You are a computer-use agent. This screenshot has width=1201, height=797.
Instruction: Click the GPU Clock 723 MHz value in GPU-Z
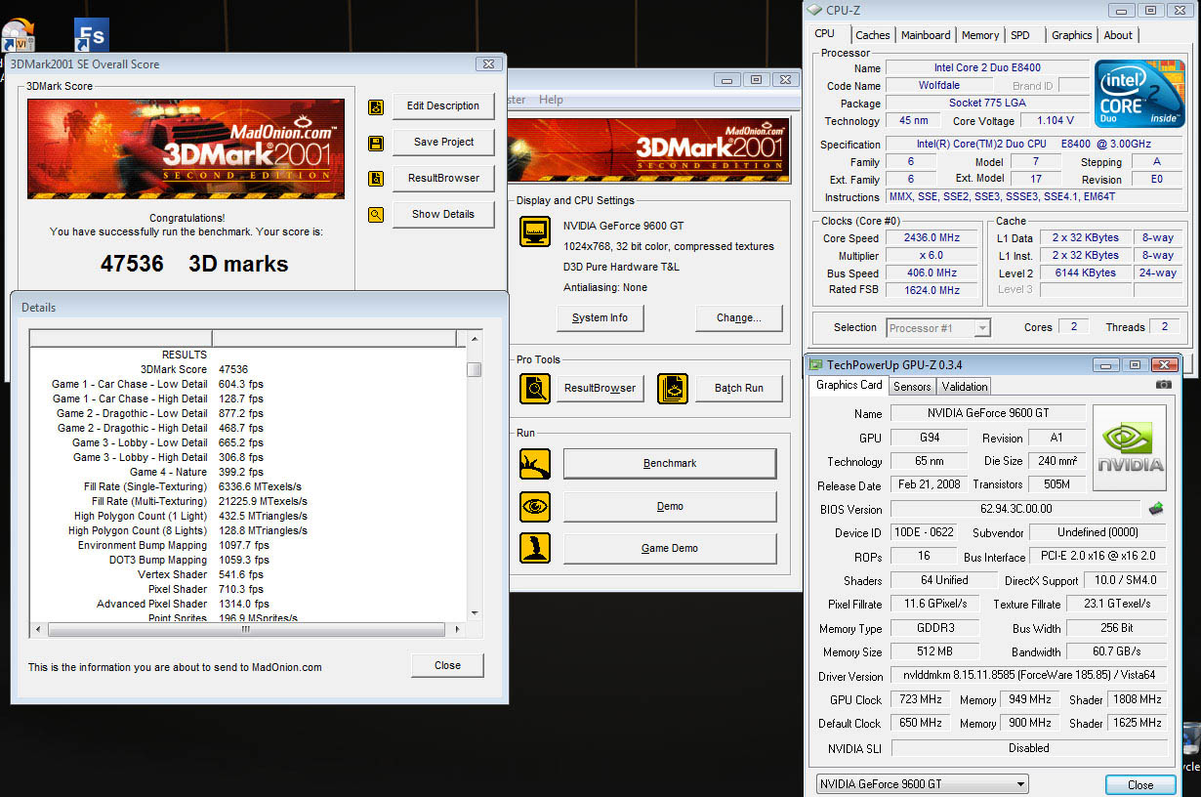(919, 700)
